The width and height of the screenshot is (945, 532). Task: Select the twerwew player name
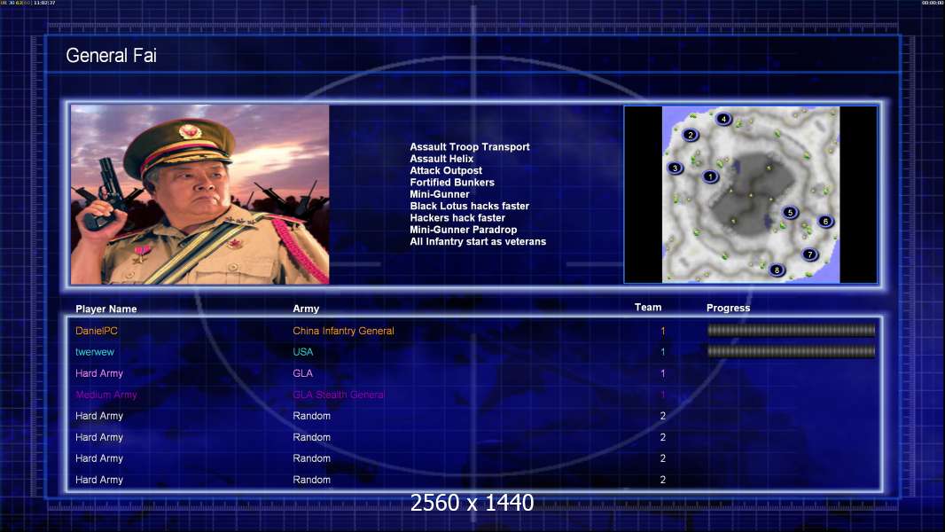coord(95,352)
